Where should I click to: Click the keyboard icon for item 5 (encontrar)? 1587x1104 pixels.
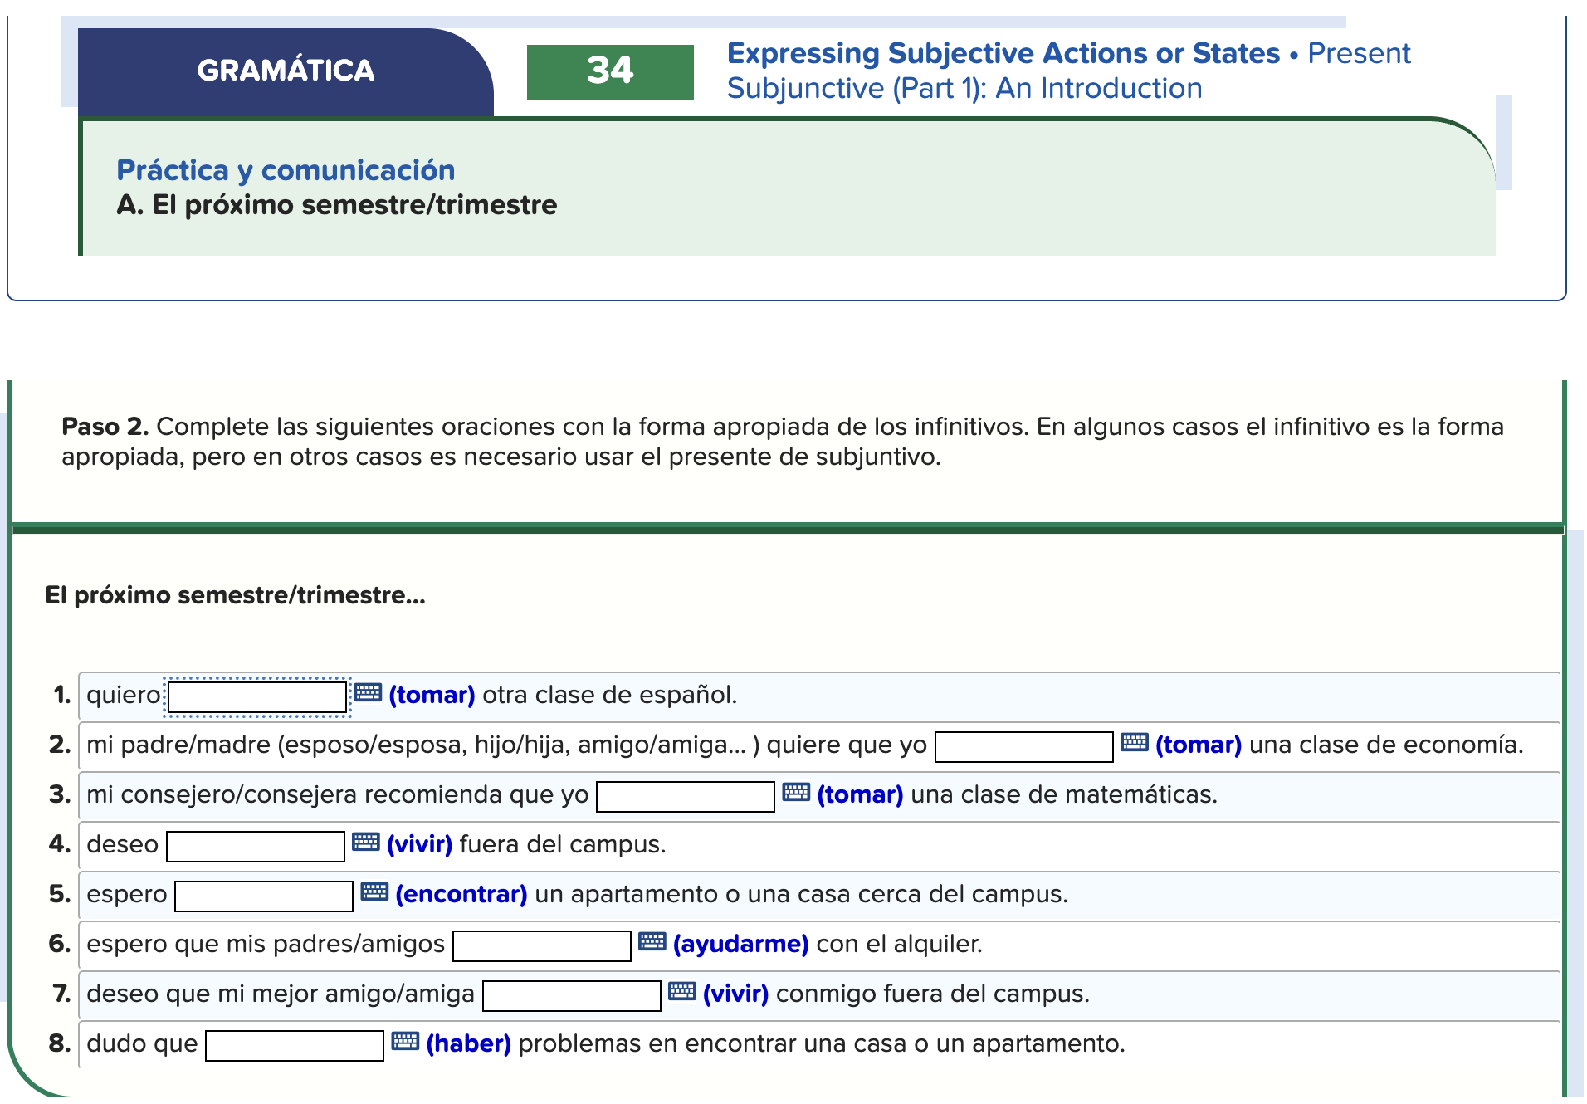375,894
